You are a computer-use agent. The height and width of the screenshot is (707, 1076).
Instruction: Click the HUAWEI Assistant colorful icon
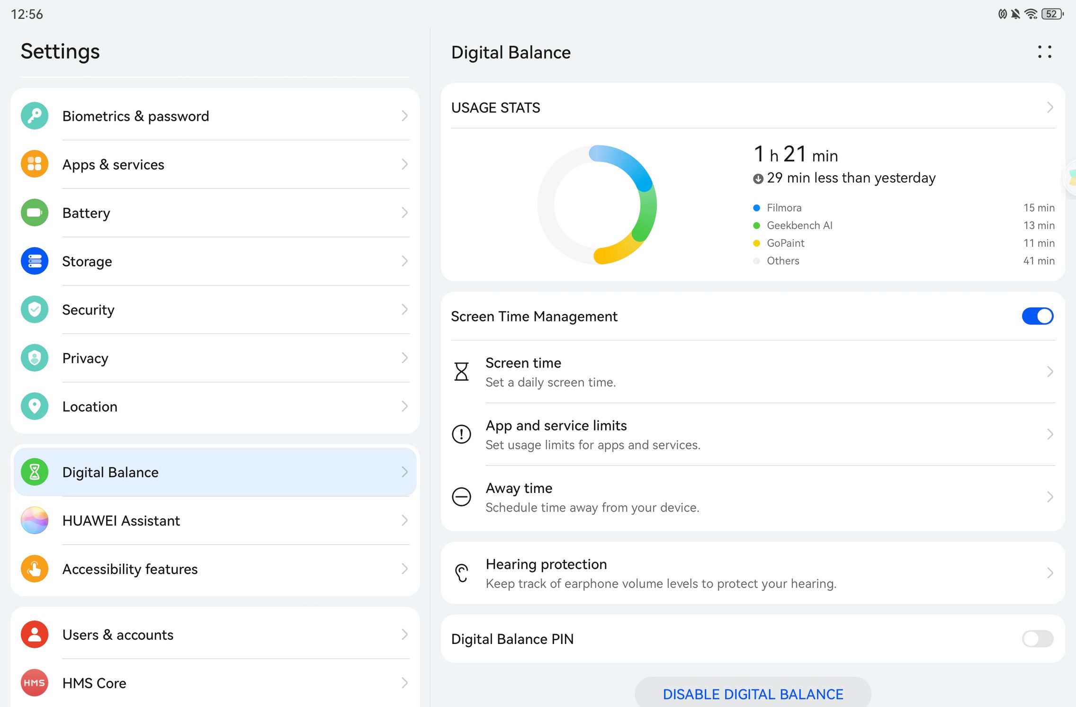tap(35, 520)
